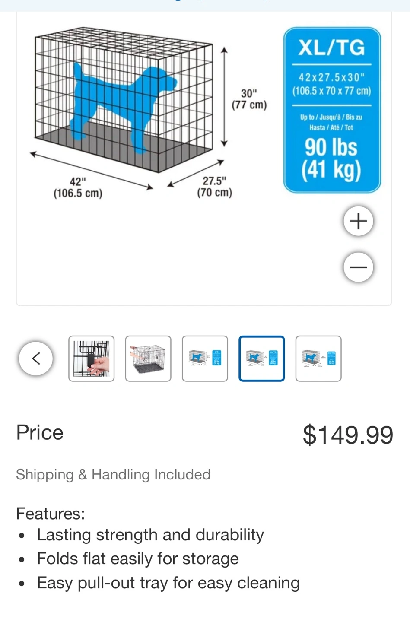Click the $149.99 price amount
Screen dimensions: 410x622
coord(348,435)
